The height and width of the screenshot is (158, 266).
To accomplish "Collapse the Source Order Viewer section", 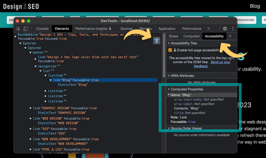I will (x=169, y=128).
